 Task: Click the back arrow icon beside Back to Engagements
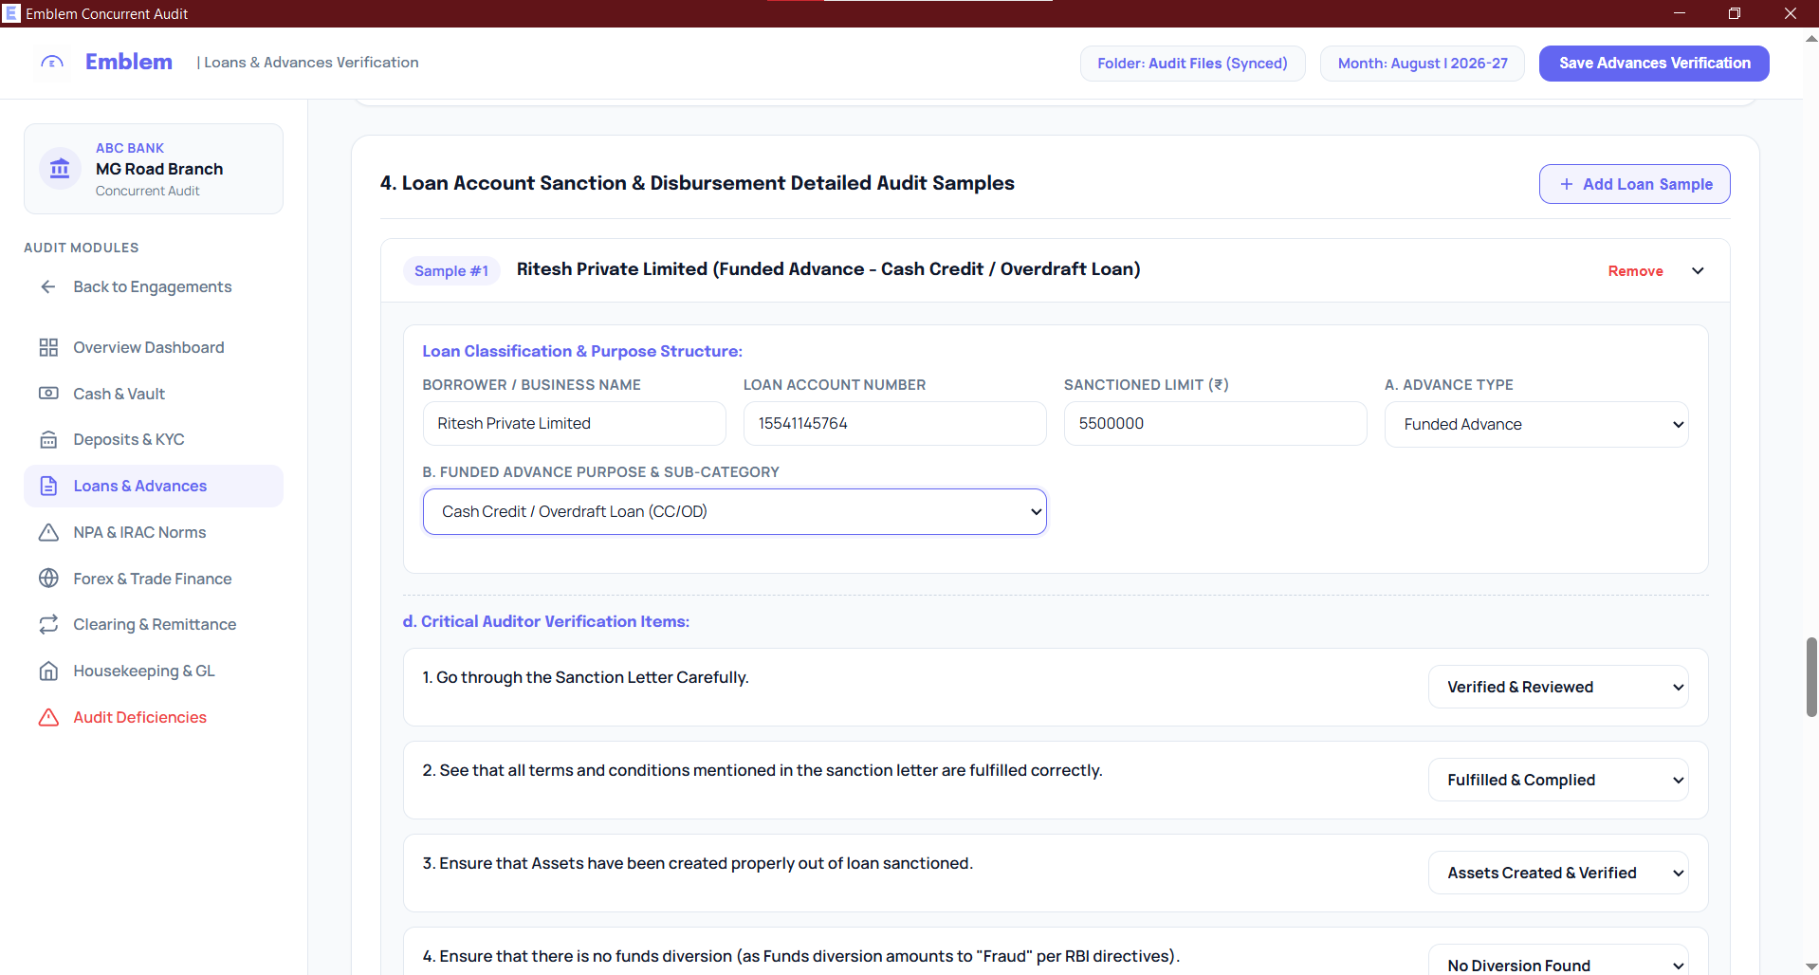point(48,286)
